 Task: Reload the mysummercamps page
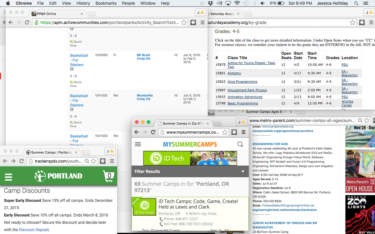tap(153, 132)
